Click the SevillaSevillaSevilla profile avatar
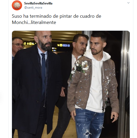 (17, 5)
